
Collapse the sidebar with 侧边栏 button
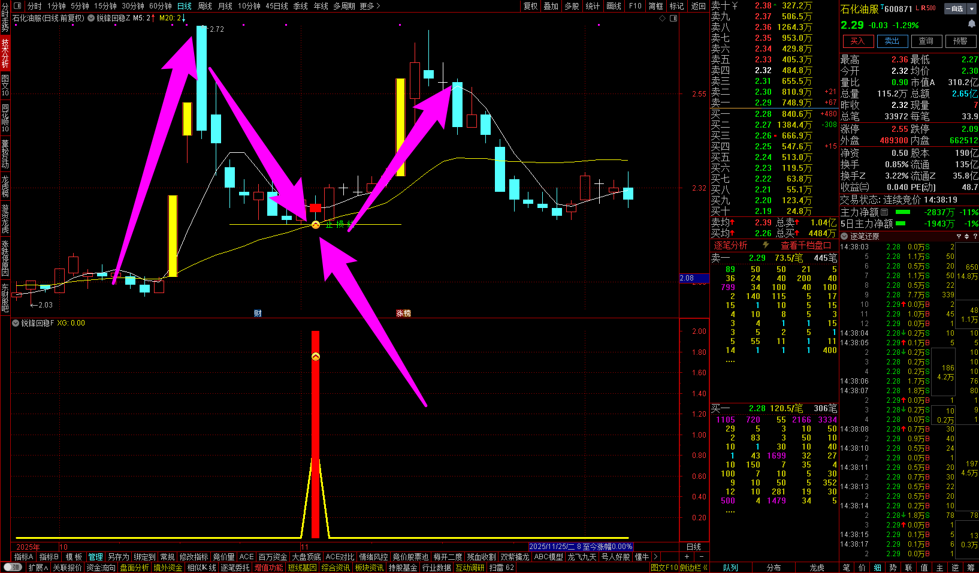(x=694, y=568)
